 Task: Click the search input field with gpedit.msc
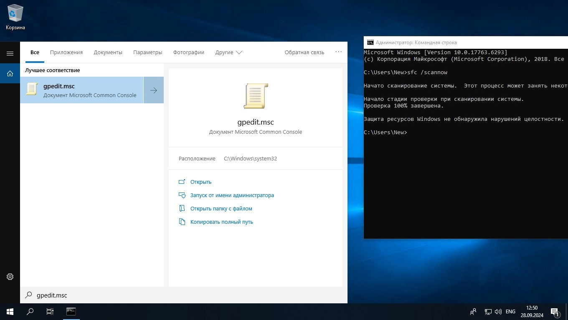(184, 295)
